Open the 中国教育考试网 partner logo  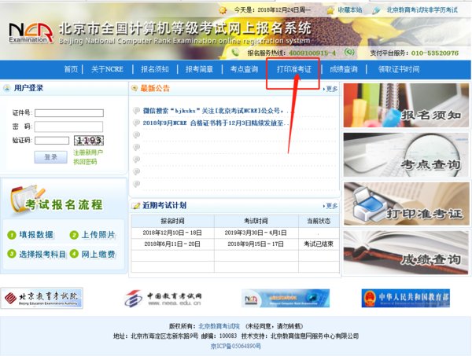(x=163, y=299)
